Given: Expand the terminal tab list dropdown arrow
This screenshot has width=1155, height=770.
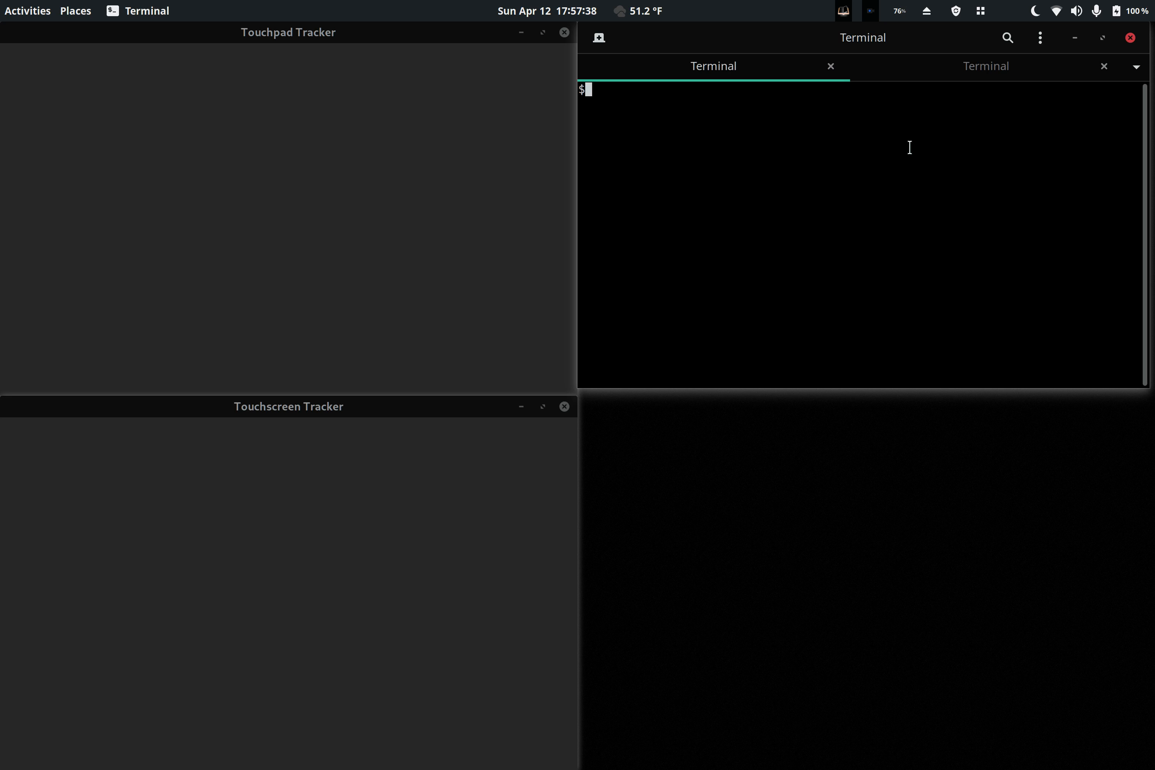Looking at the screenshot, I should pyautogui.click(x=1136, y=67).
